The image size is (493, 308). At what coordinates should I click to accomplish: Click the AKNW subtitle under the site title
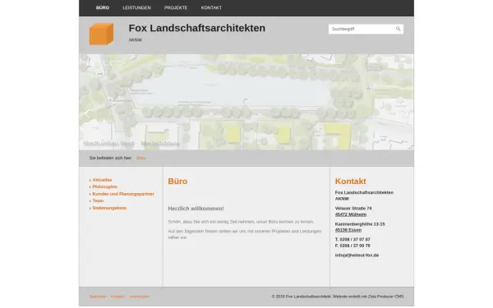[x=136, y=40]
